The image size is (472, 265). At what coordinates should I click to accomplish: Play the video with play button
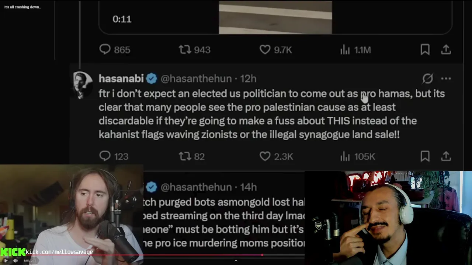(x=6, y=261)
